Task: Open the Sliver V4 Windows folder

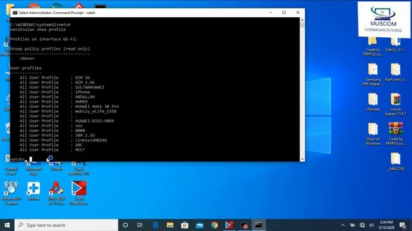Action: [x=373, y=134]
